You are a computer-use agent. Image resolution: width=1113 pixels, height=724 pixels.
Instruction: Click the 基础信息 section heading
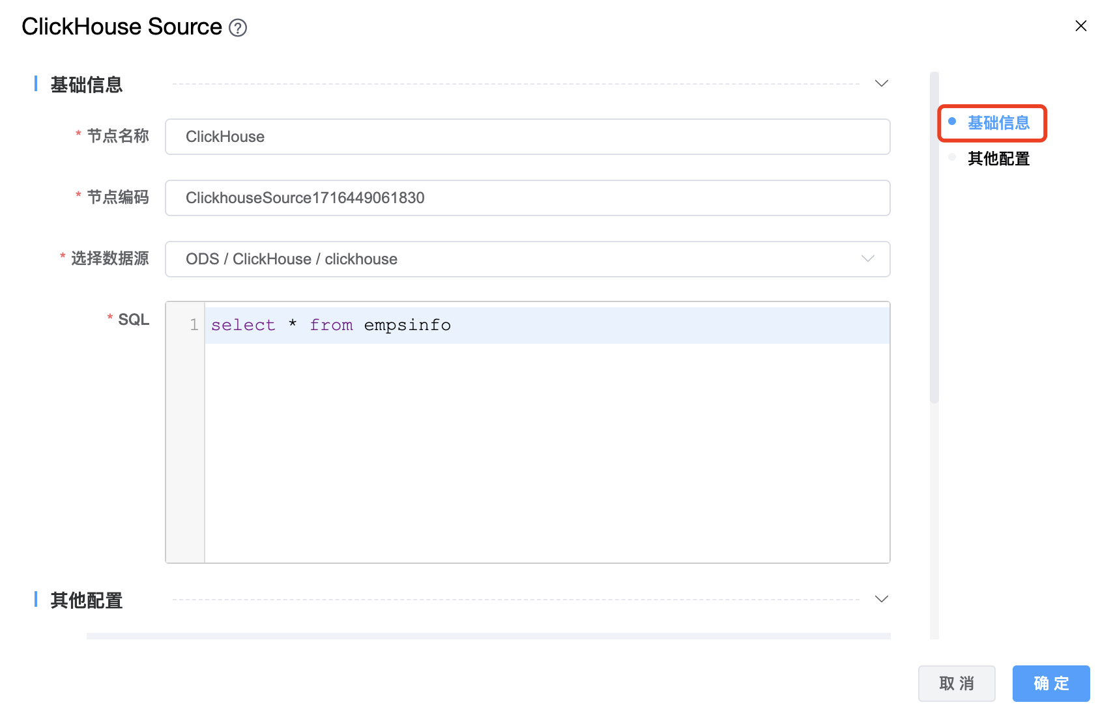point(87,85)
